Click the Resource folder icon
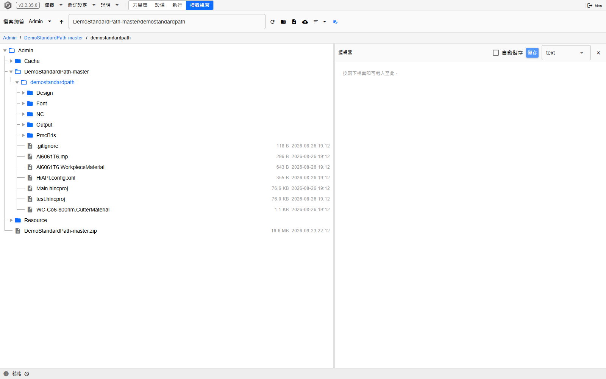 point(18,220)
